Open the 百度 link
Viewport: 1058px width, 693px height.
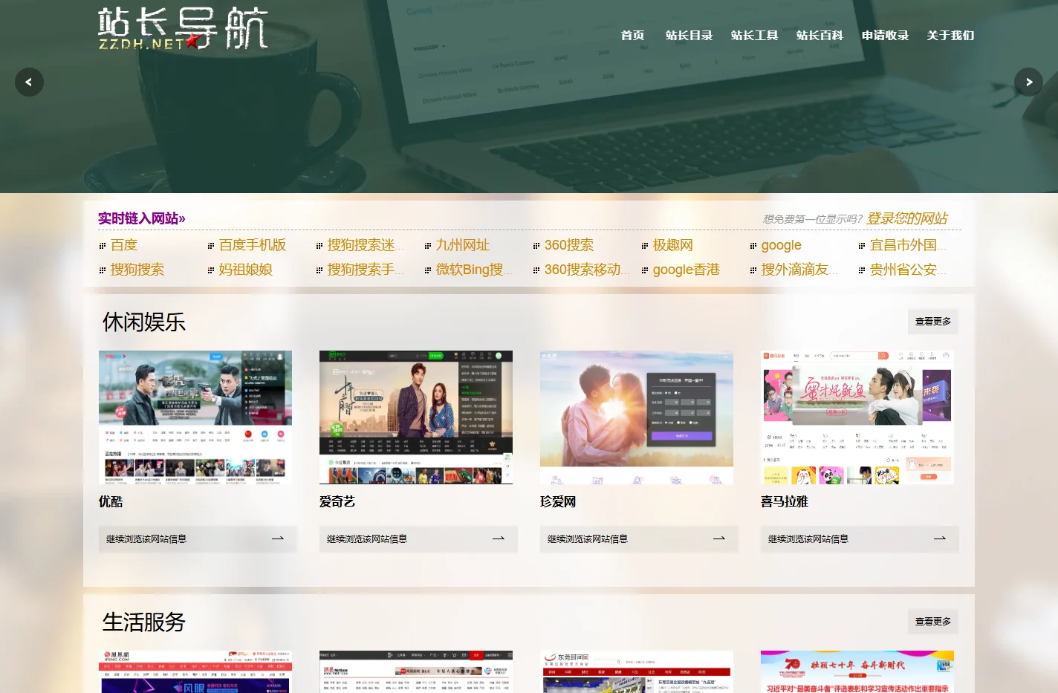point(124,245)
